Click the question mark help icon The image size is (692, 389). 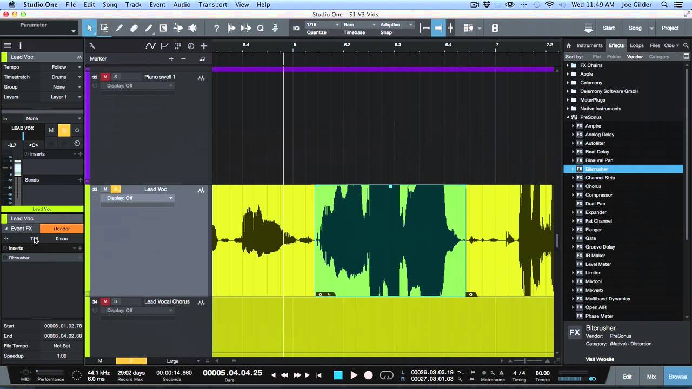(216, 28)
